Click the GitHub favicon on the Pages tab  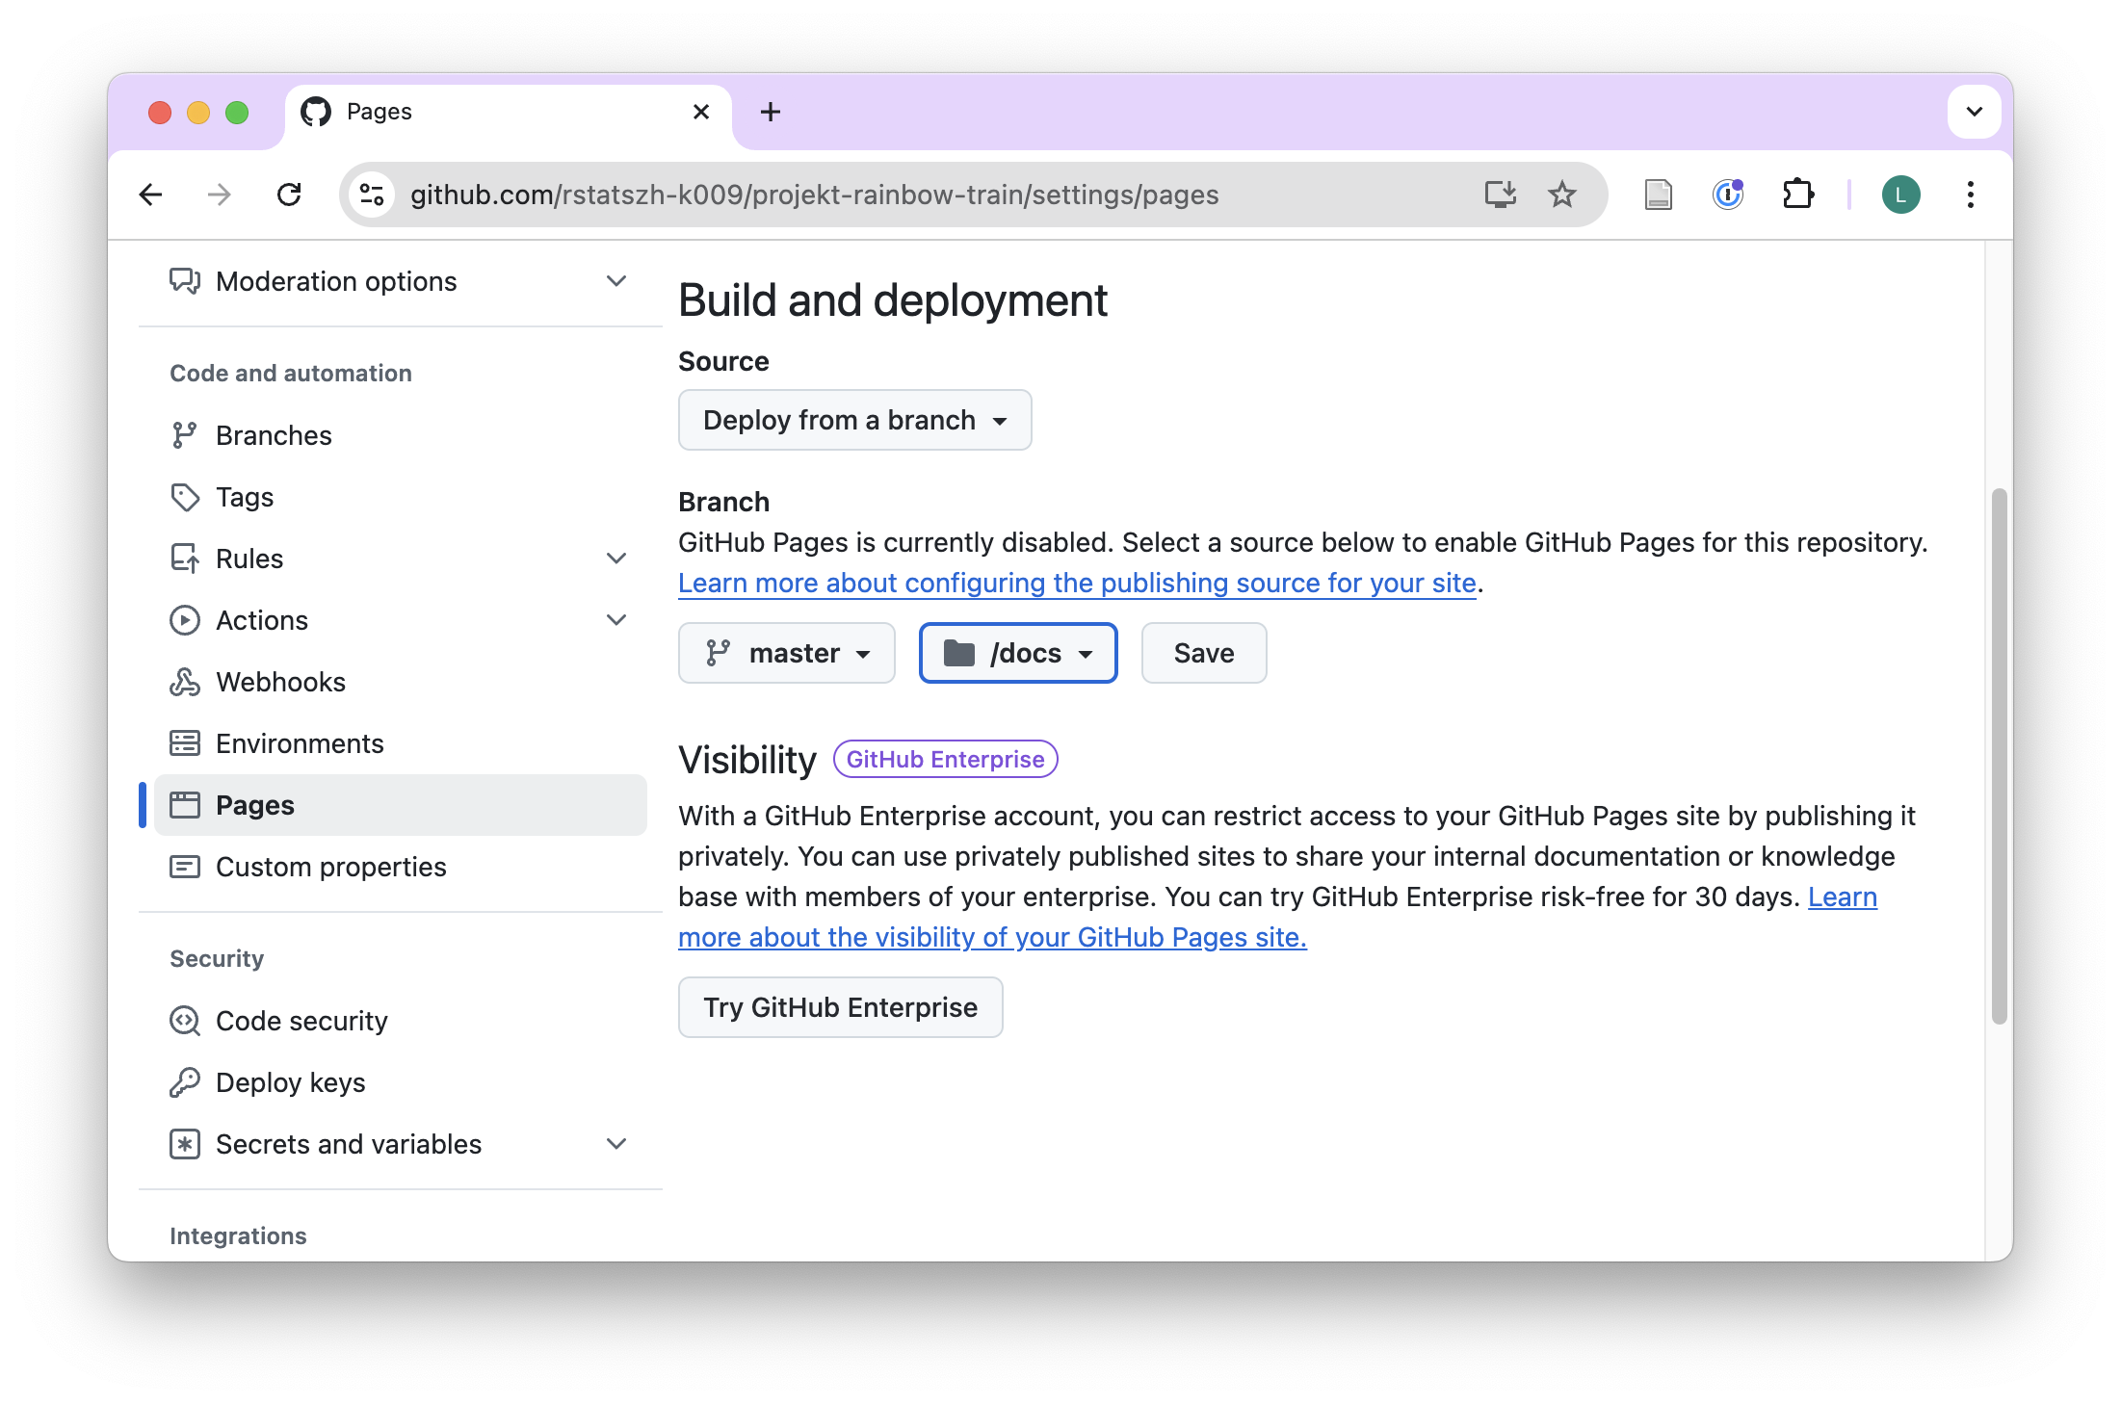(316, 112)
